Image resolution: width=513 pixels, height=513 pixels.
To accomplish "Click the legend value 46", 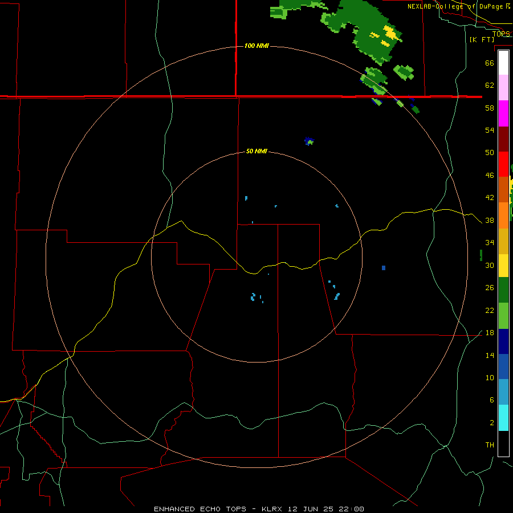I will [490, 175].
